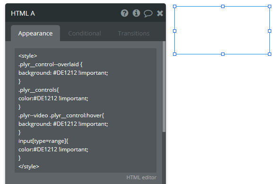276x184 pixels.
Task: Click the closing </style> tag line
Action: [29, 166]
